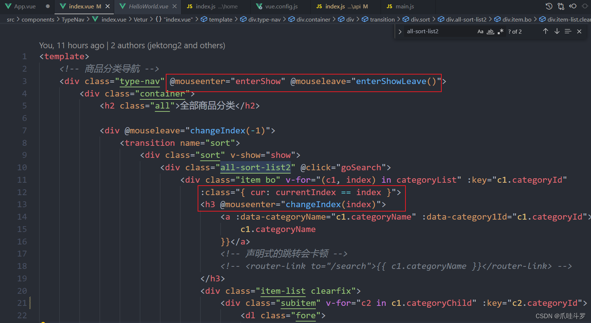Go to next change icon
591x323 pixels.
click(585, 6)
